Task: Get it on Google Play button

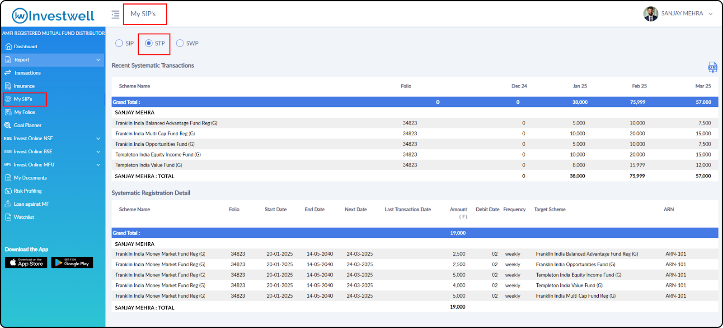Action: click(x=72, y=263)
